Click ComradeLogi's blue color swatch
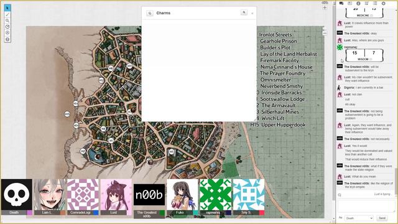Viewport: 398px width, 224px height. 96,213
